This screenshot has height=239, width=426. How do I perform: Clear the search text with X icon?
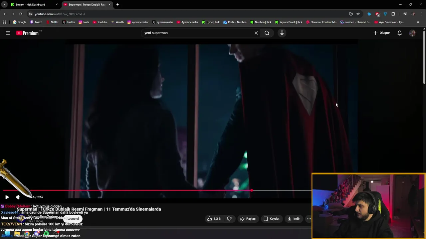click(x=256, y=33)
